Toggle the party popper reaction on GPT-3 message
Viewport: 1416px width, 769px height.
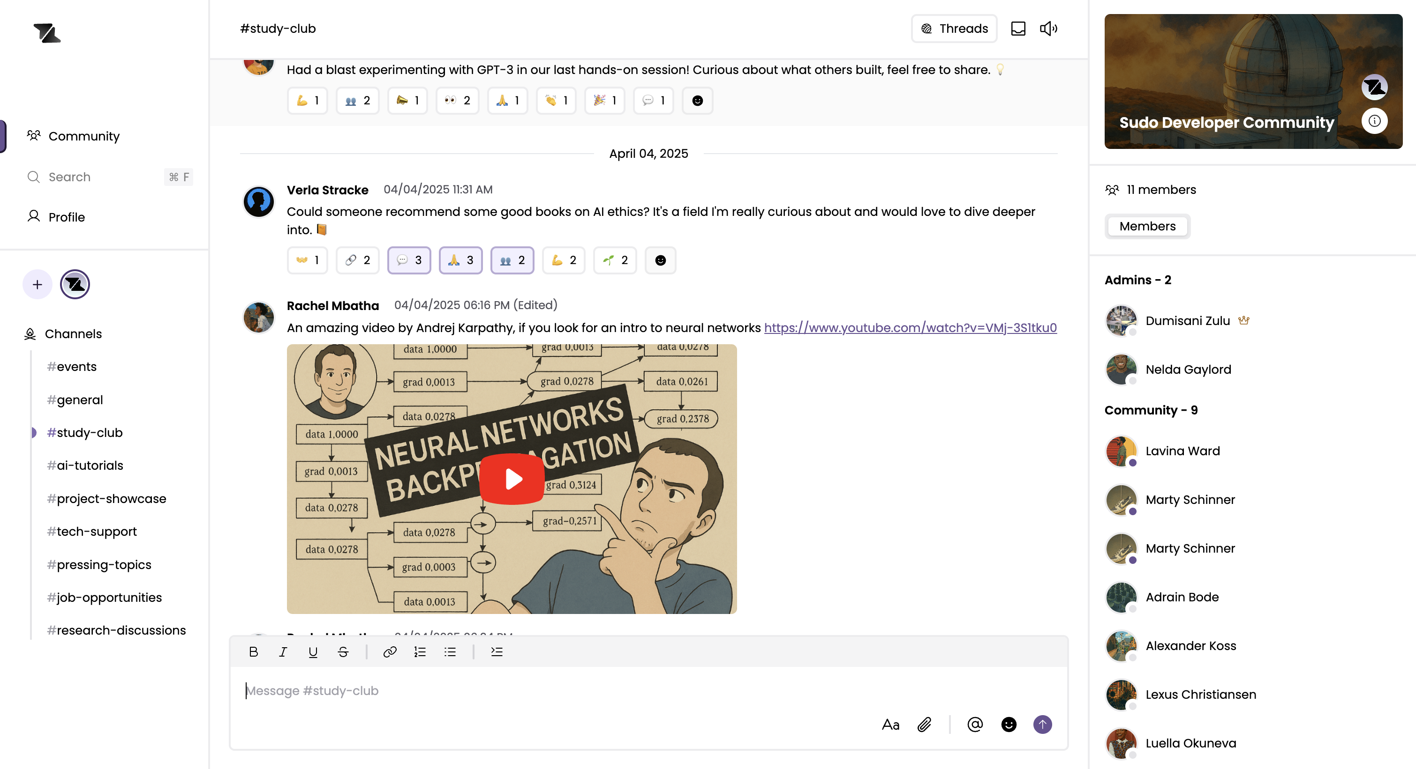[605, 100]
